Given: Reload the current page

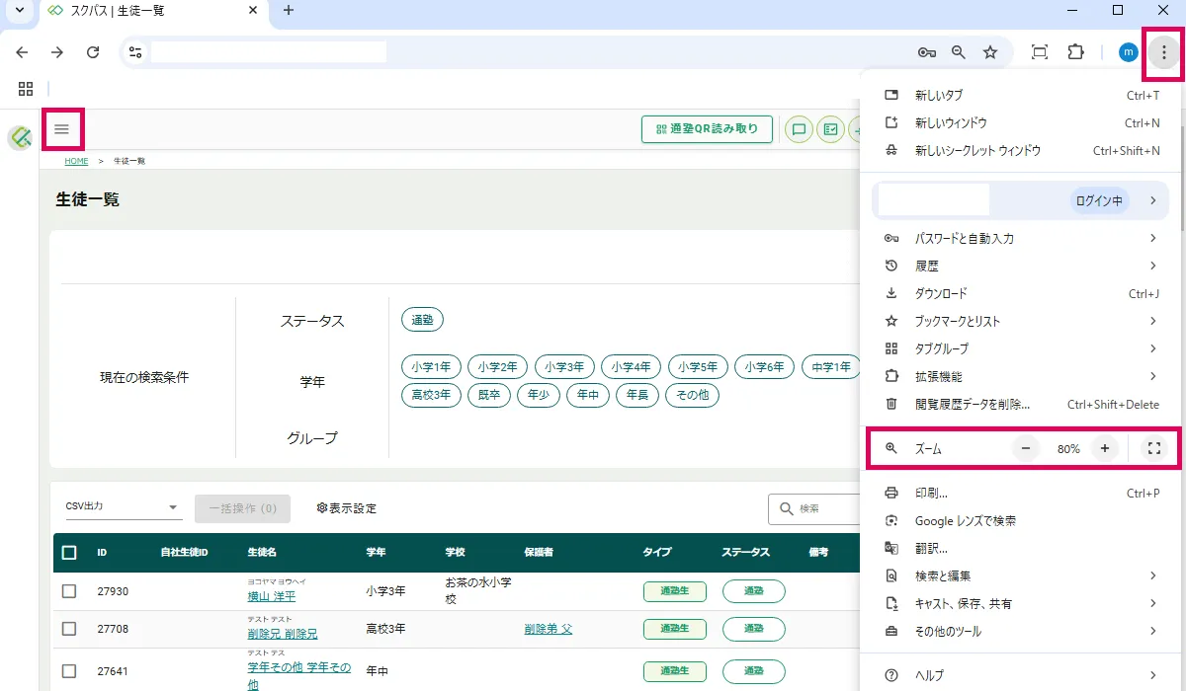Looking at the screenshot, I should [x=93, y=52].
